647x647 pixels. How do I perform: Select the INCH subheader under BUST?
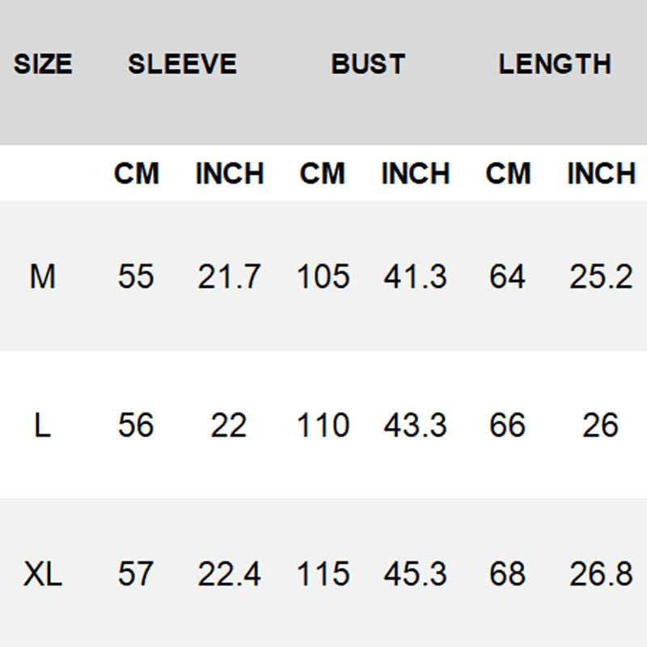click(x=415, y=174)
